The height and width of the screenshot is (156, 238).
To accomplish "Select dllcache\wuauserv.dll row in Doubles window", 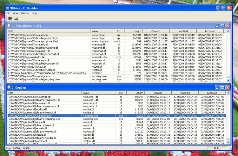I will tap(117, 106).
